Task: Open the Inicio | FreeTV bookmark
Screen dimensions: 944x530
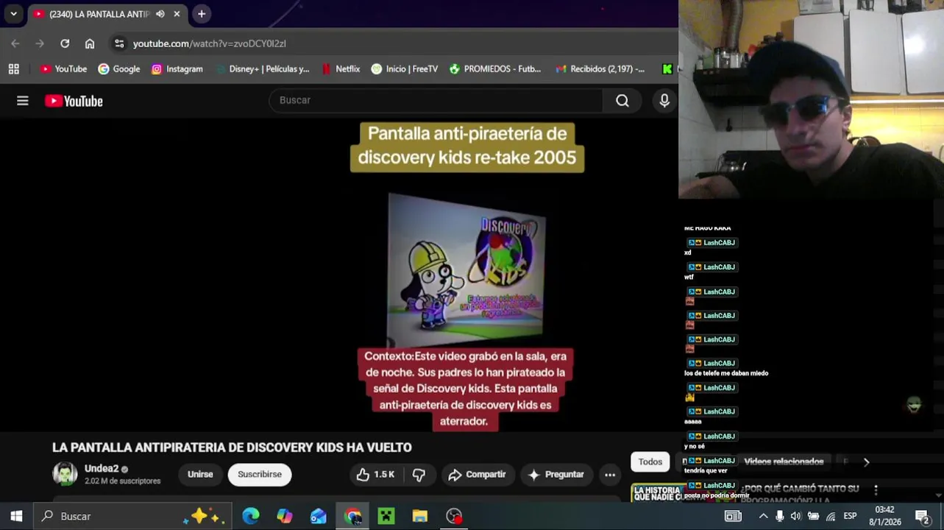Action: (405, 68)
